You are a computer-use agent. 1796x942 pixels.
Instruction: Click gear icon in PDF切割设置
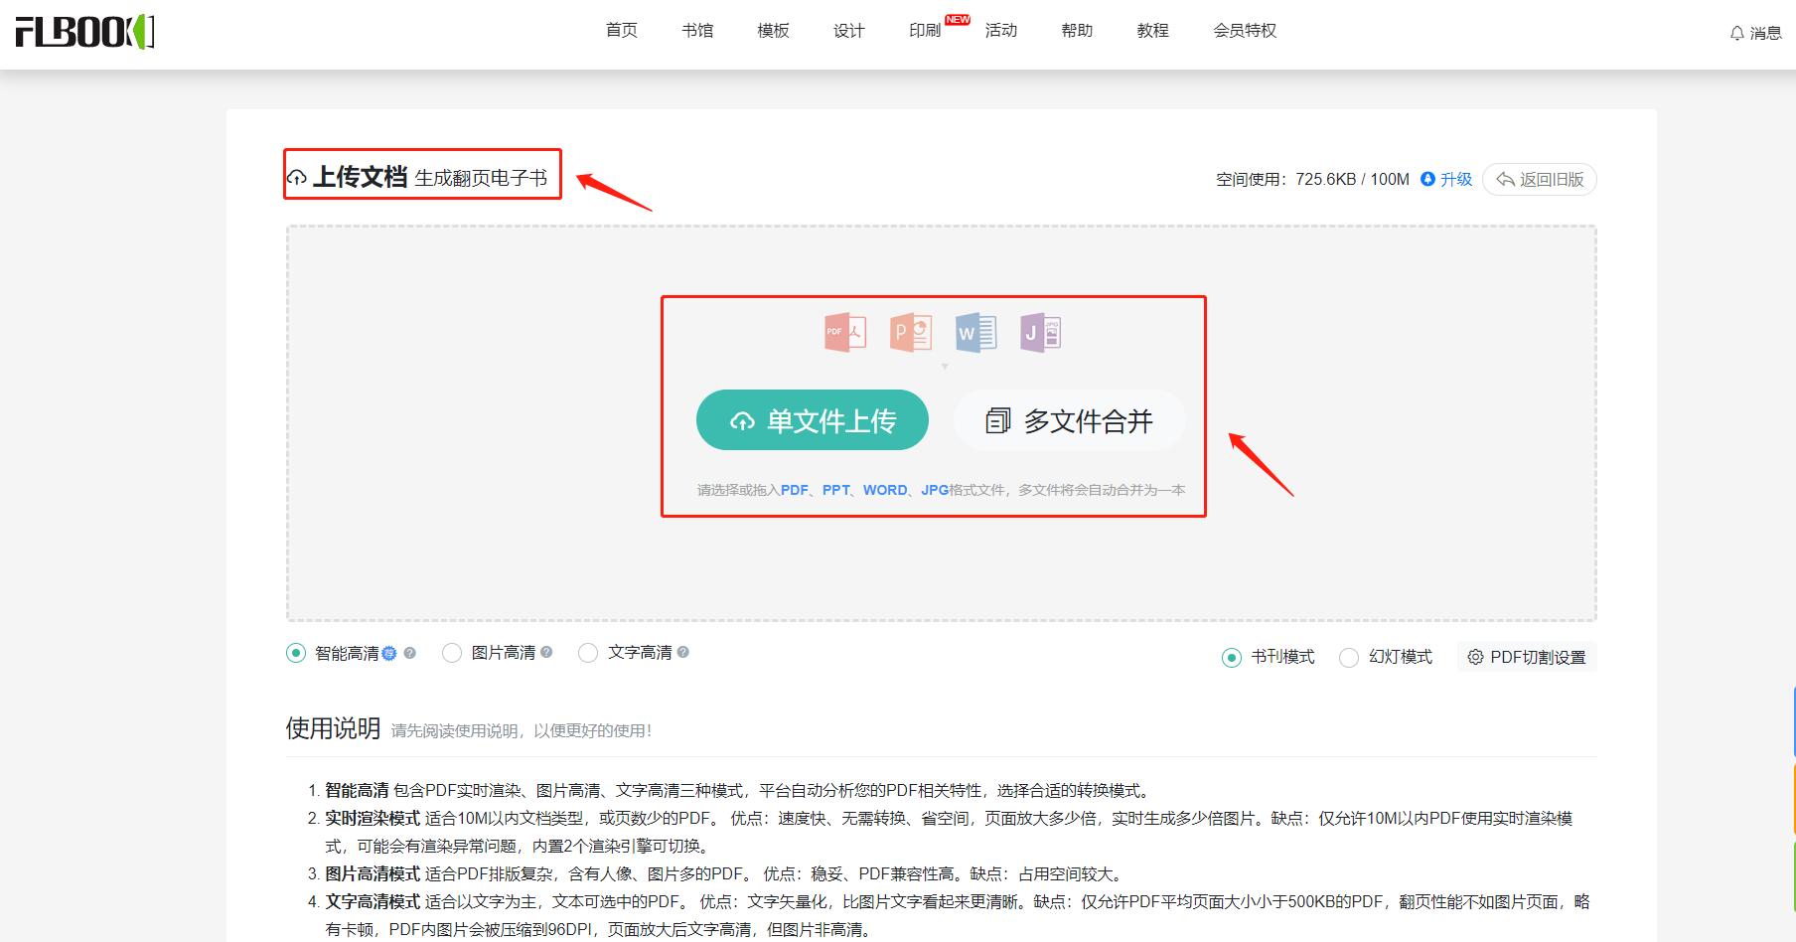point(1475,657)
